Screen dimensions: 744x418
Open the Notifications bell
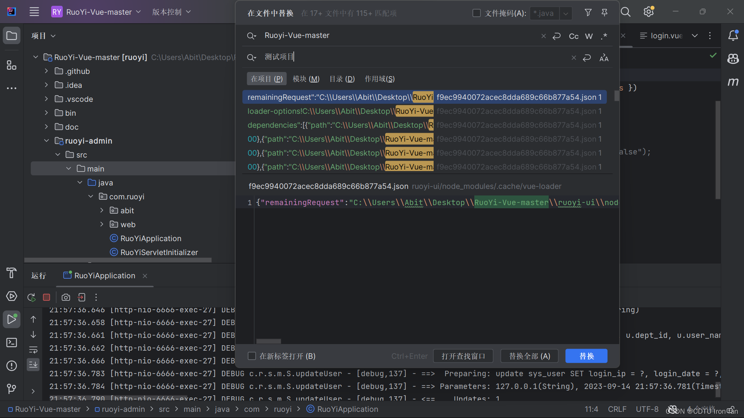[733, 36]
